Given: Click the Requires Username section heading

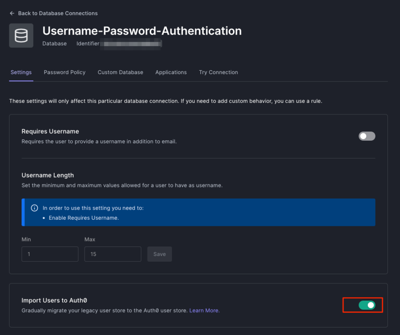Looking at the screenshot, I should pyautogui.click(x=50, y=131).
